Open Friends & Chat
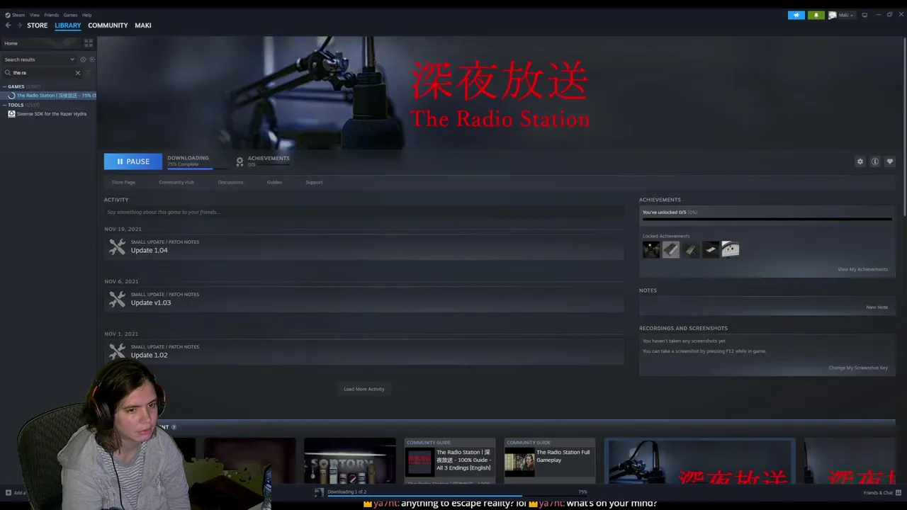The image size is (907, 510). pyautogui.click(x=878, y=493)
